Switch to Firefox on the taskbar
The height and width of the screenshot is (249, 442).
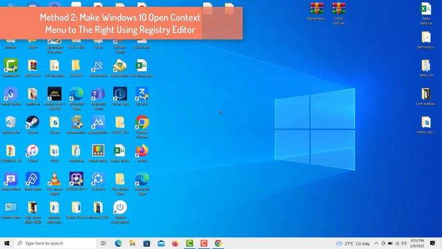[175, 243]
